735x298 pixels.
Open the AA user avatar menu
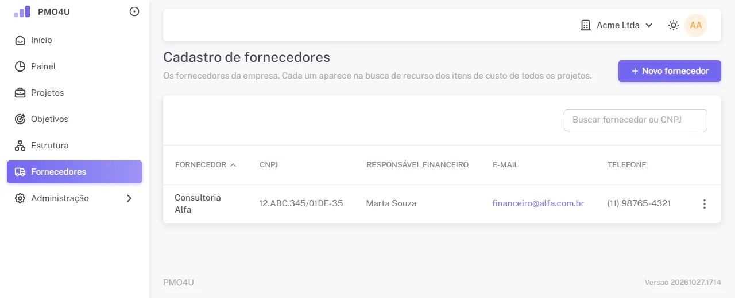(696, 25)
